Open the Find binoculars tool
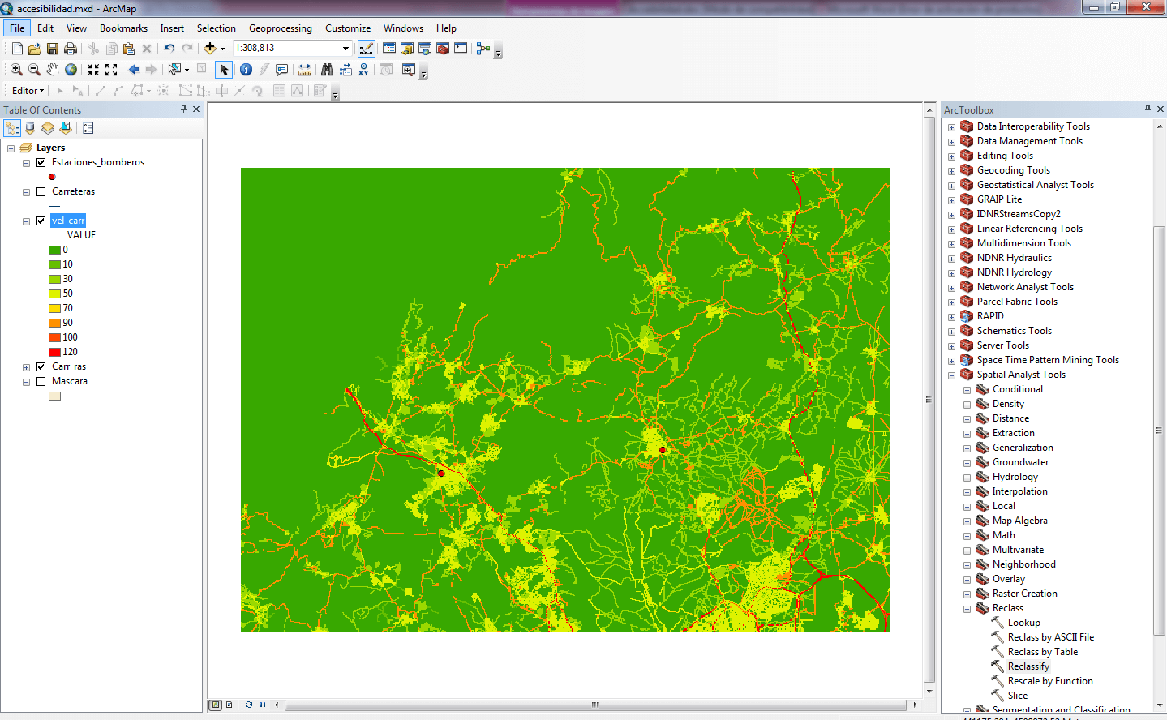Screen dimensions: 1167x720 click(x=327, y=70)
